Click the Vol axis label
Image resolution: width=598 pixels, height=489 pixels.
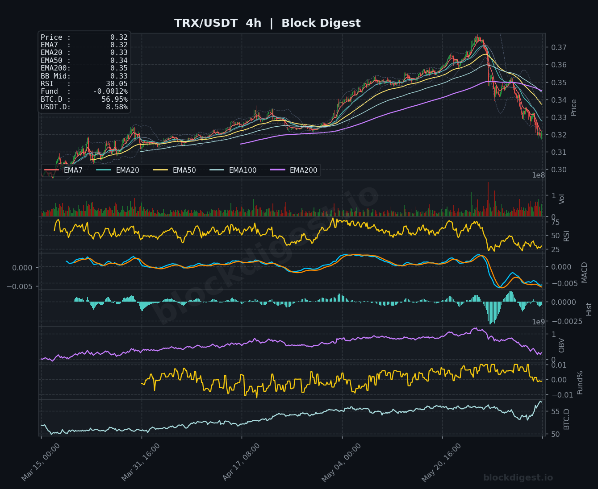(562, 199)
